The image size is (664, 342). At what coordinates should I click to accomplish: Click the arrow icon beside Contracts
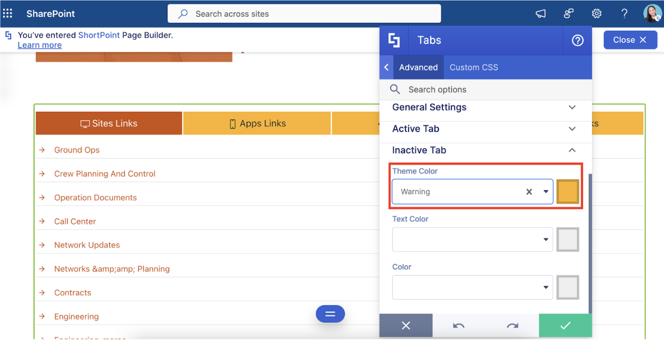42,292
